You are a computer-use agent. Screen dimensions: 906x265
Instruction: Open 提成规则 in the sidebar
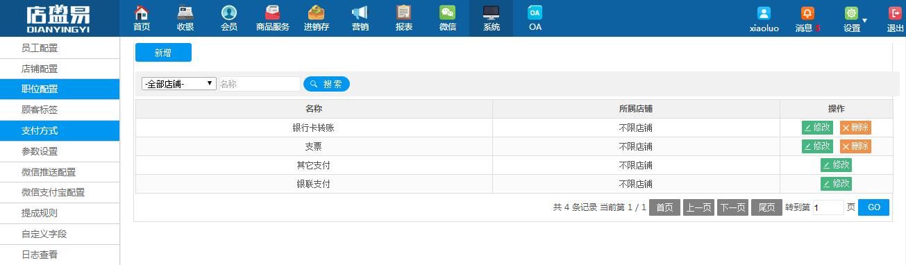[x=60, y=213]
